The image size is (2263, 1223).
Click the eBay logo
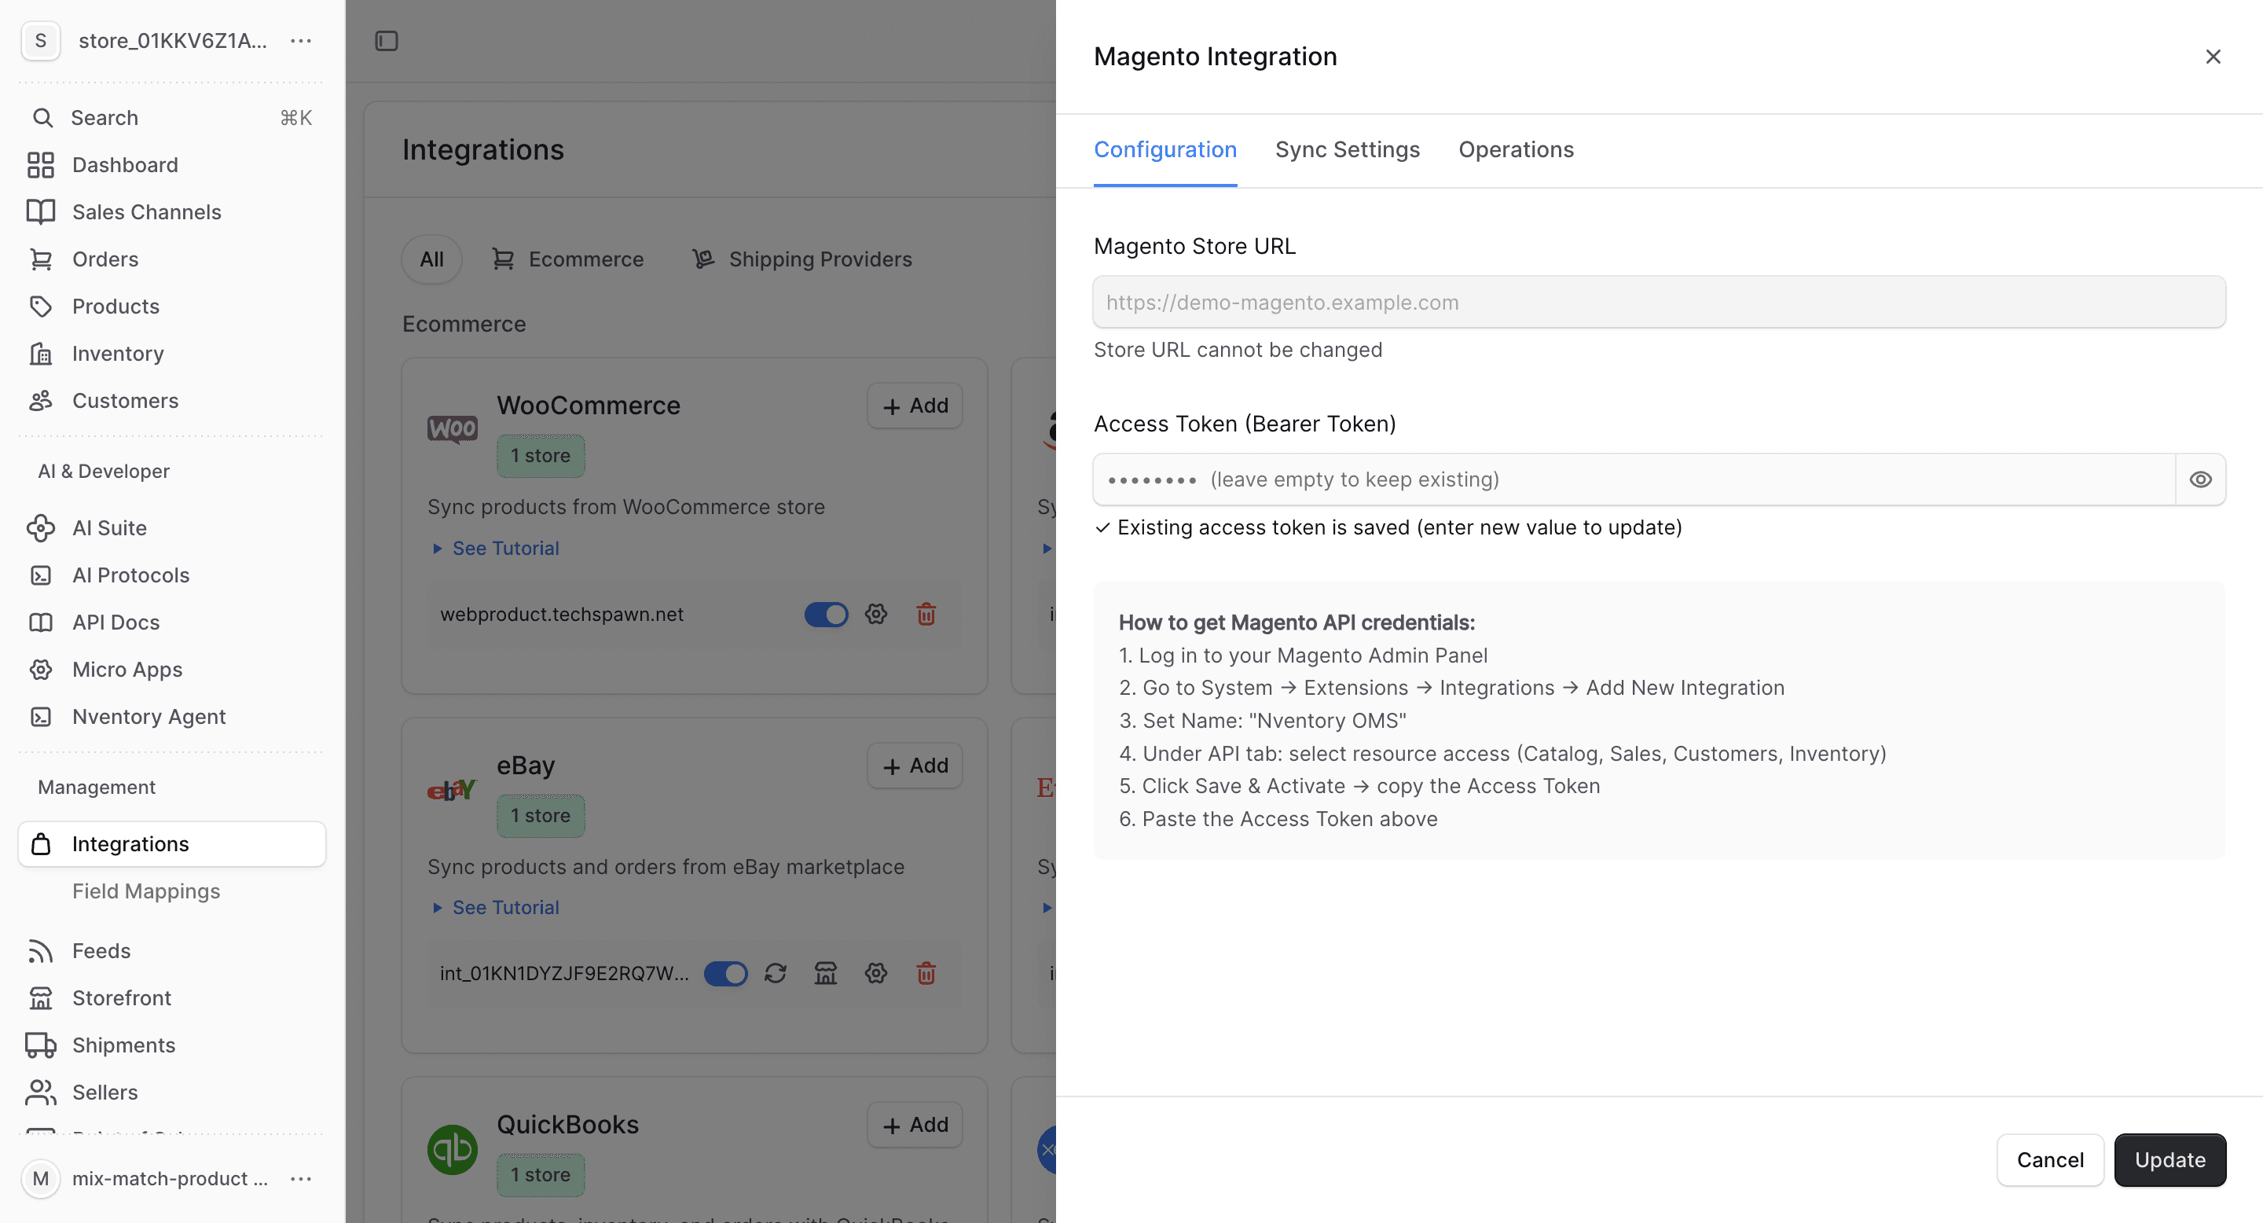pos(452,790)
